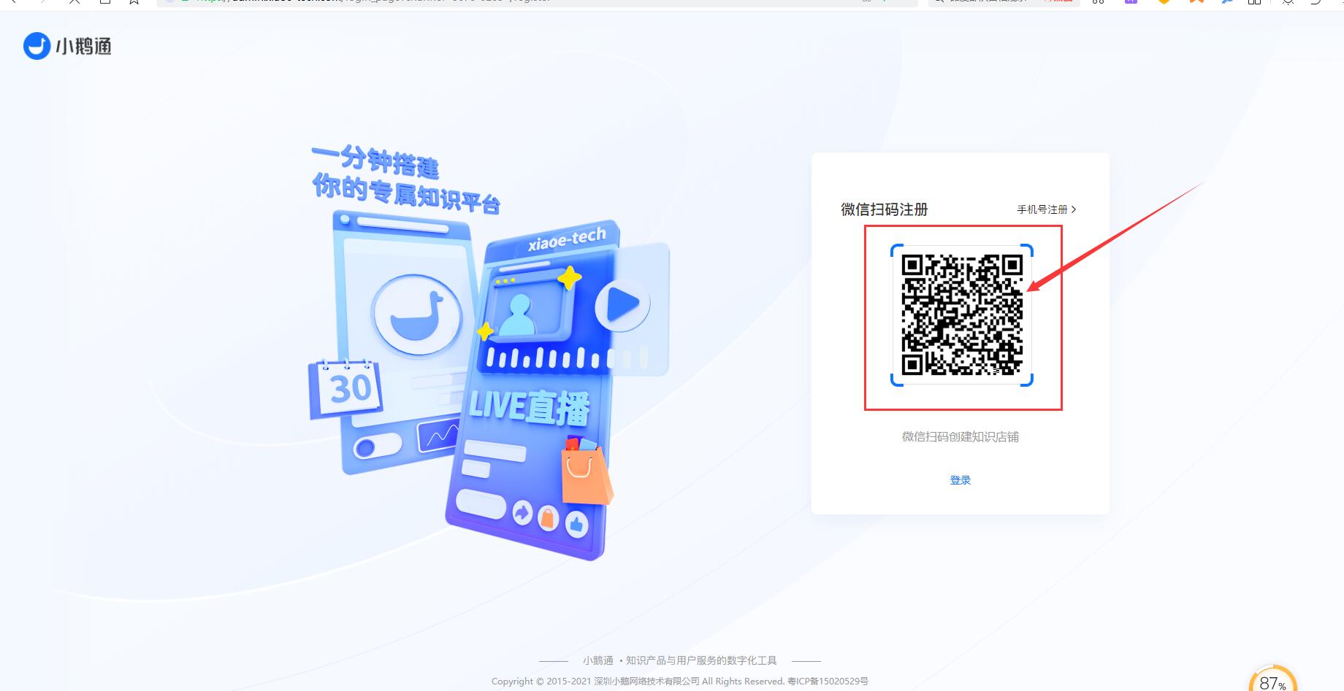This screenshot has width=1344, height=691.
Task: Switch to 手机号注册 phone registration
Action: pos(1046,209)
